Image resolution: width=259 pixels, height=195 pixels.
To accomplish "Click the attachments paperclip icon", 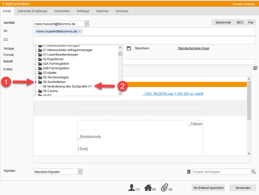I will pos(164,188).
